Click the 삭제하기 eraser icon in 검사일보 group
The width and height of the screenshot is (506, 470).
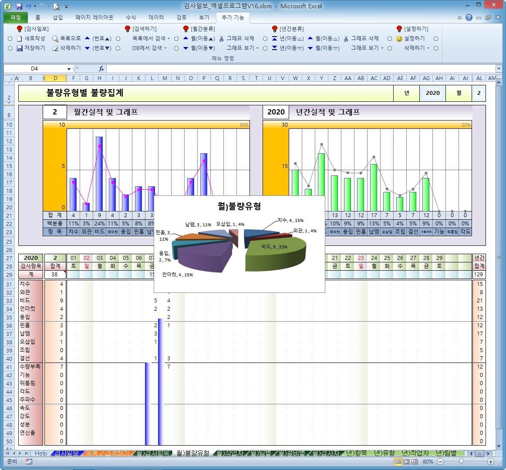55,48
